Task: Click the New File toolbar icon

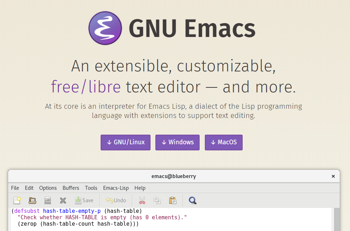Action: pos(17,200)
